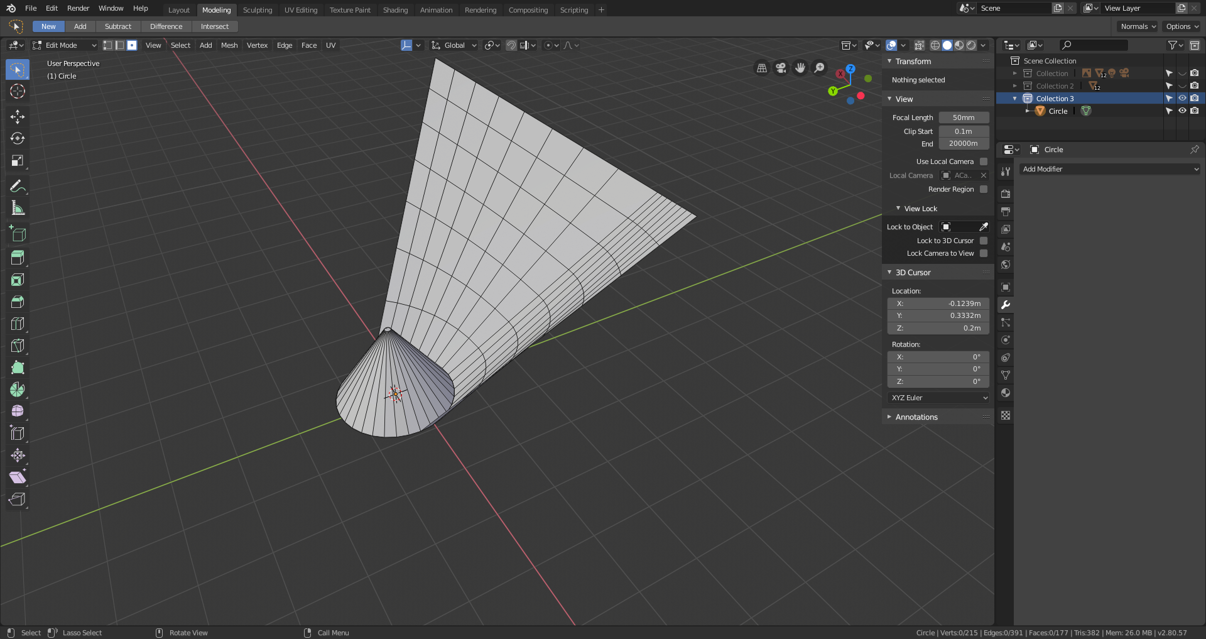Select the Rotate tool in toolbar
This screenshot has height=639, width=1206.
coord(18,138)
